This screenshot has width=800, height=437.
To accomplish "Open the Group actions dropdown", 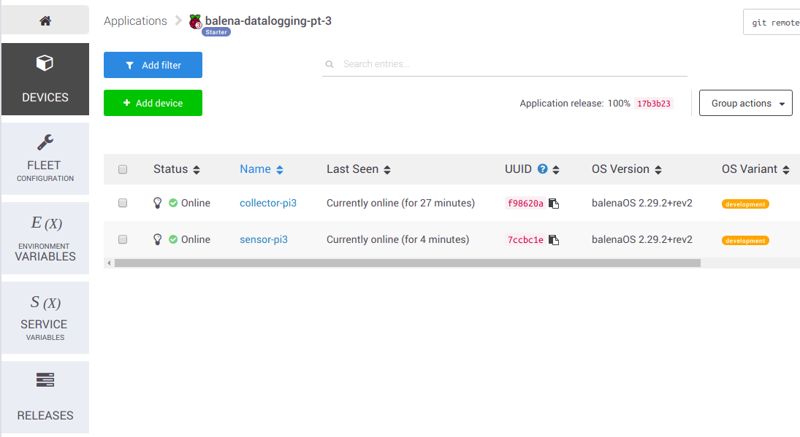I will coord(745,104).
